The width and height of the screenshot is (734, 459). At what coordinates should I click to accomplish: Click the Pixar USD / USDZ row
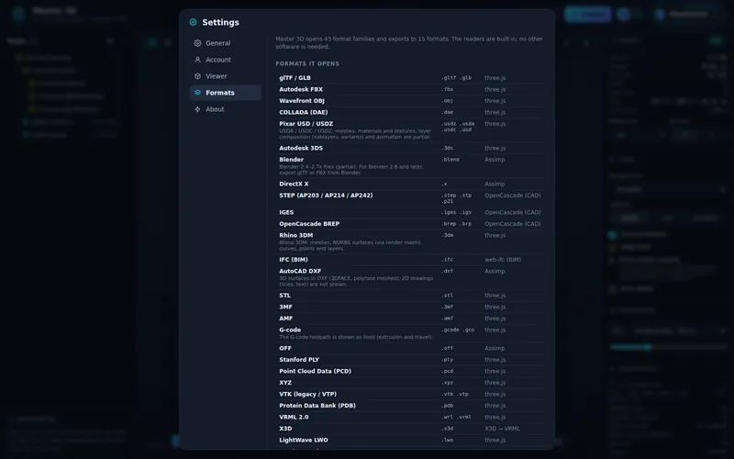point(410,130)
